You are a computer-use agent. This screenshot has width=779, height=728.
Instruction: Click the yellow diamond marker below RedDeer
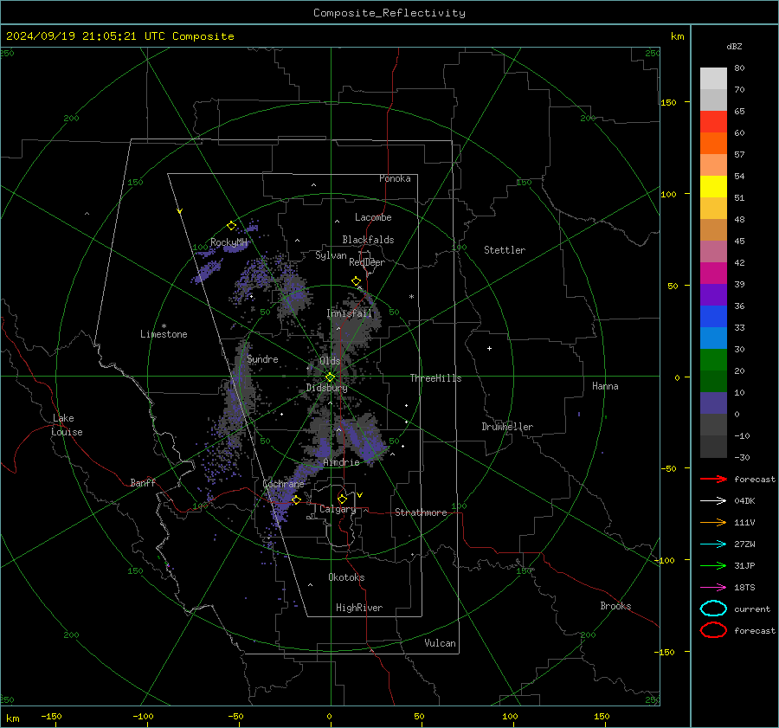(356, 281)
